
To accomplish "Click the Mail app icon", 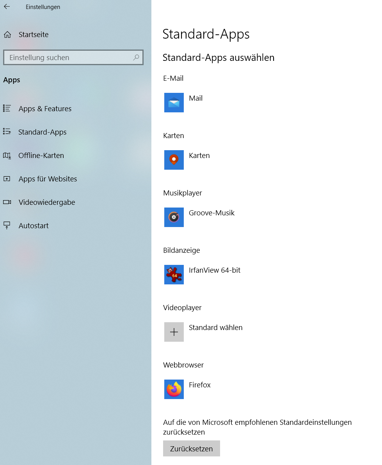I will pyautogui.click(x=174, y=103).
